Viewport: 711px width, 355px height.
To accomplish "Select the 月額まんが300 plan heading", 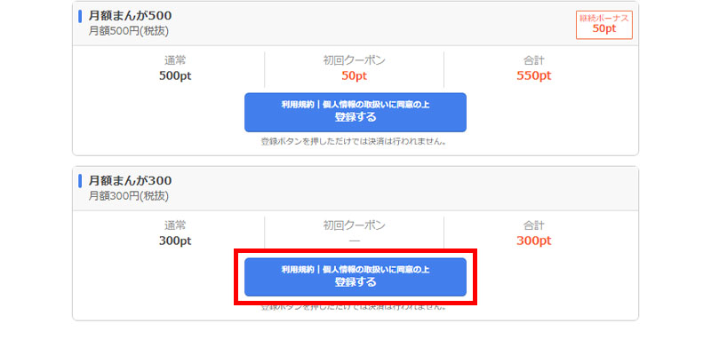I will click(x=130, y=180).
